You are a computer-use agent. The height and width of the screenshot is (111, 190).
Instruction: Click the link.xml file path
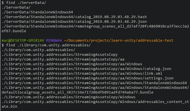83,73
